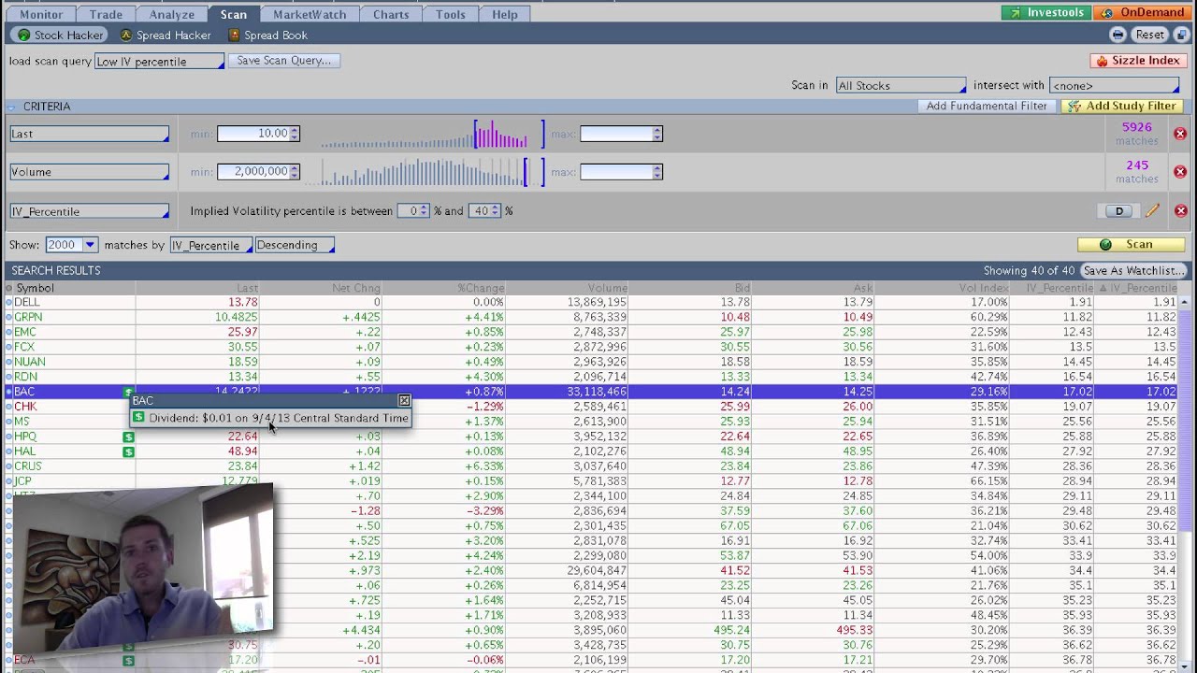Close the BAC dividend popup
The height and width of the screenshot is (673, 1197).
click(404, 400)
